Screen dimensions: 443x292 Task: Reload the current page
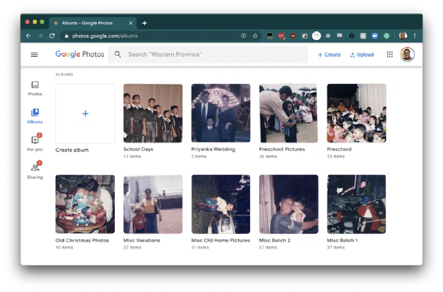(x=52, y=36)
